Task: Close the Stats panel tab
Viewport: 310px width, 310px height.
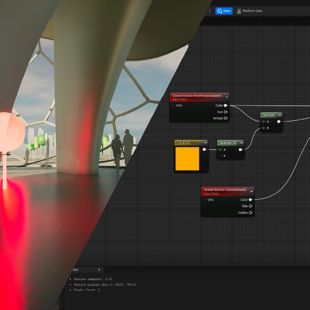Action: [x=99, y=270]
